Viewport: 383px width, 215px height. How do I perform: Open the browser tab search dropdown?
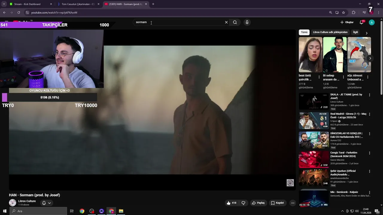pos(4,4)
